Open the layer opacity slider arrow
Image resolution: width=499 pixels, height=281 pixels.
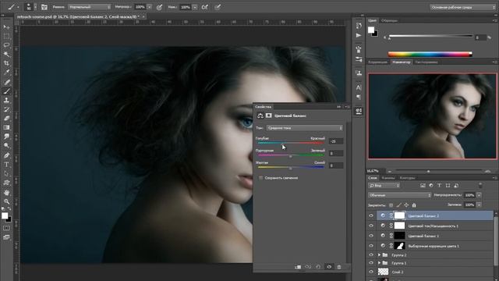479,195
